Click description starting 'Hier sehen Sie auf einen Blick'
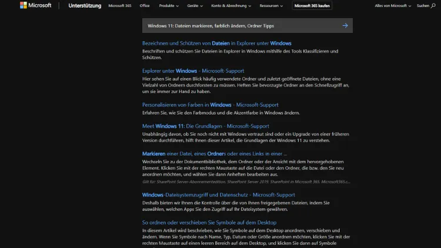This screenshot has height=248, width=441. pyautogui.click(x=246, y=85)
